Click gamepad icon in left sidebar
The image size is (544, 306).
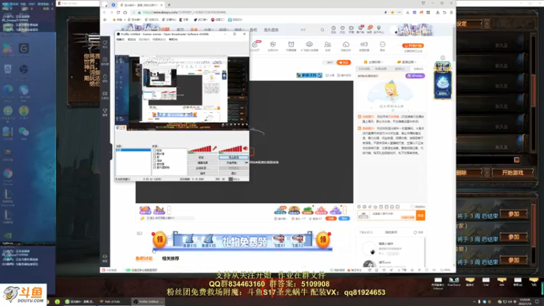(x=105, y=95)
